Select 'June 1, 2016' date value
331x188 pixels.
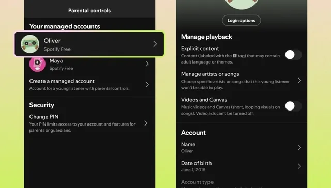point(193,170)
